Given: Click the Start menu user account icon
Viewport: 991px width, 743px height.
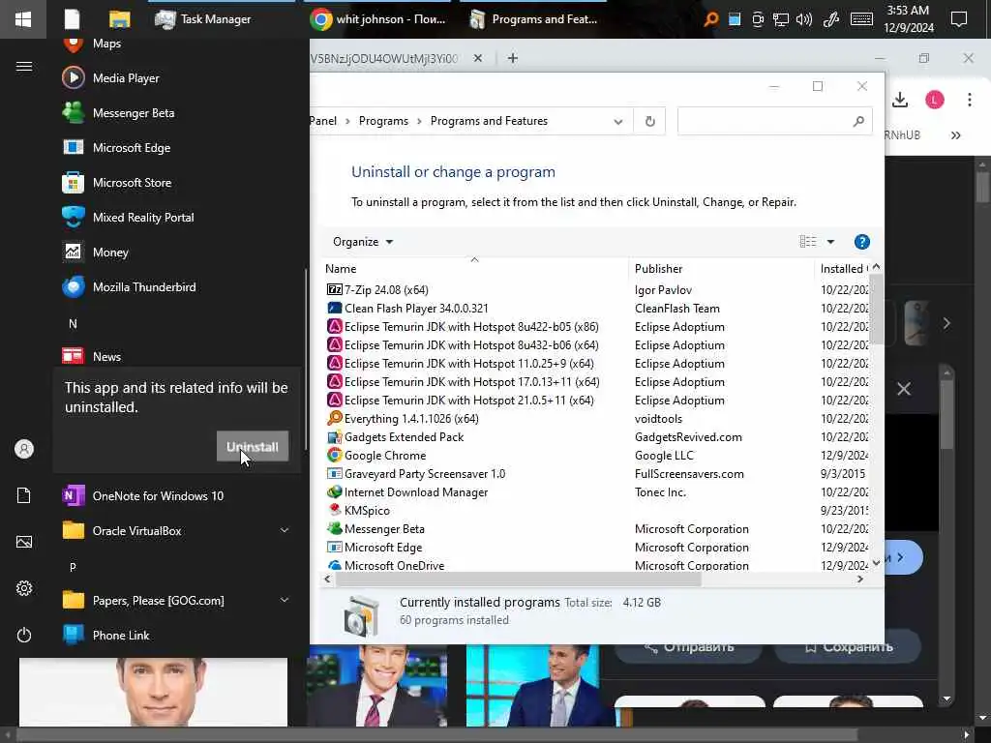Looking at the screenshot, I should click(x=24, y=449).
